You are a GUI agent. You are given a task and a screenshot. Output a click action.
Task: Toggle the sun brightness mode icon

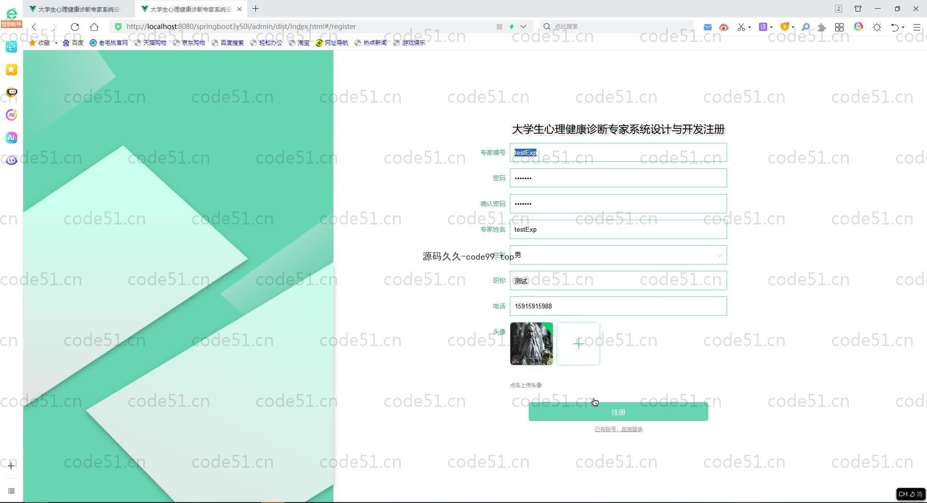point(877,27)
